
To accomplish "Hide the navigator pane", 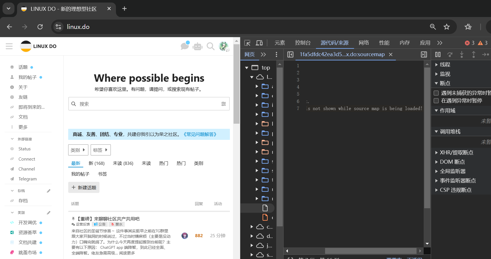I will pyautogui.click(x=290, y=54).
